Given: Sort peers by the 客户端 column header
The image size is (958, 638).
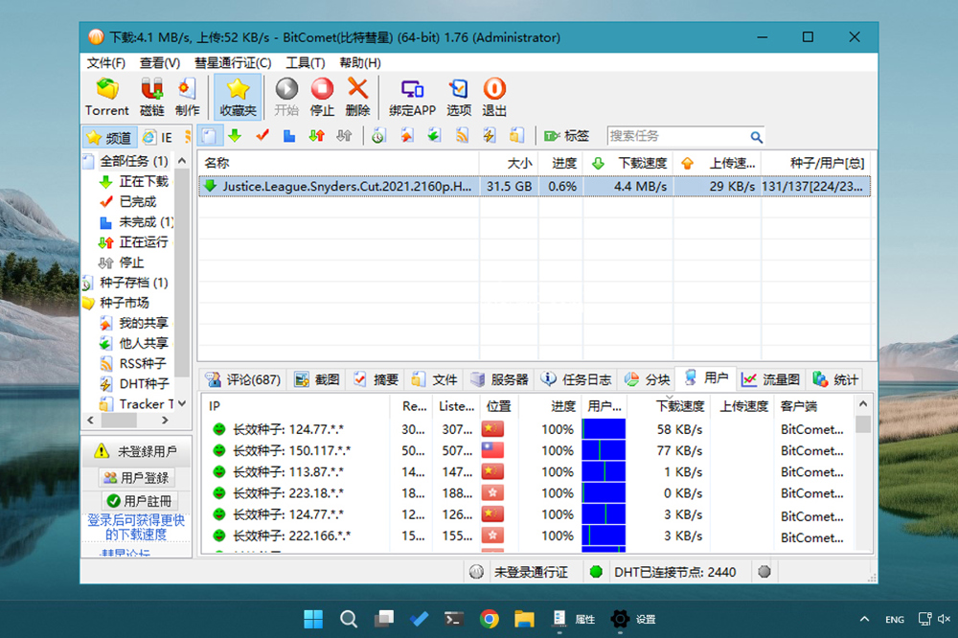Looking at the screenshot, I should [814, 406].
